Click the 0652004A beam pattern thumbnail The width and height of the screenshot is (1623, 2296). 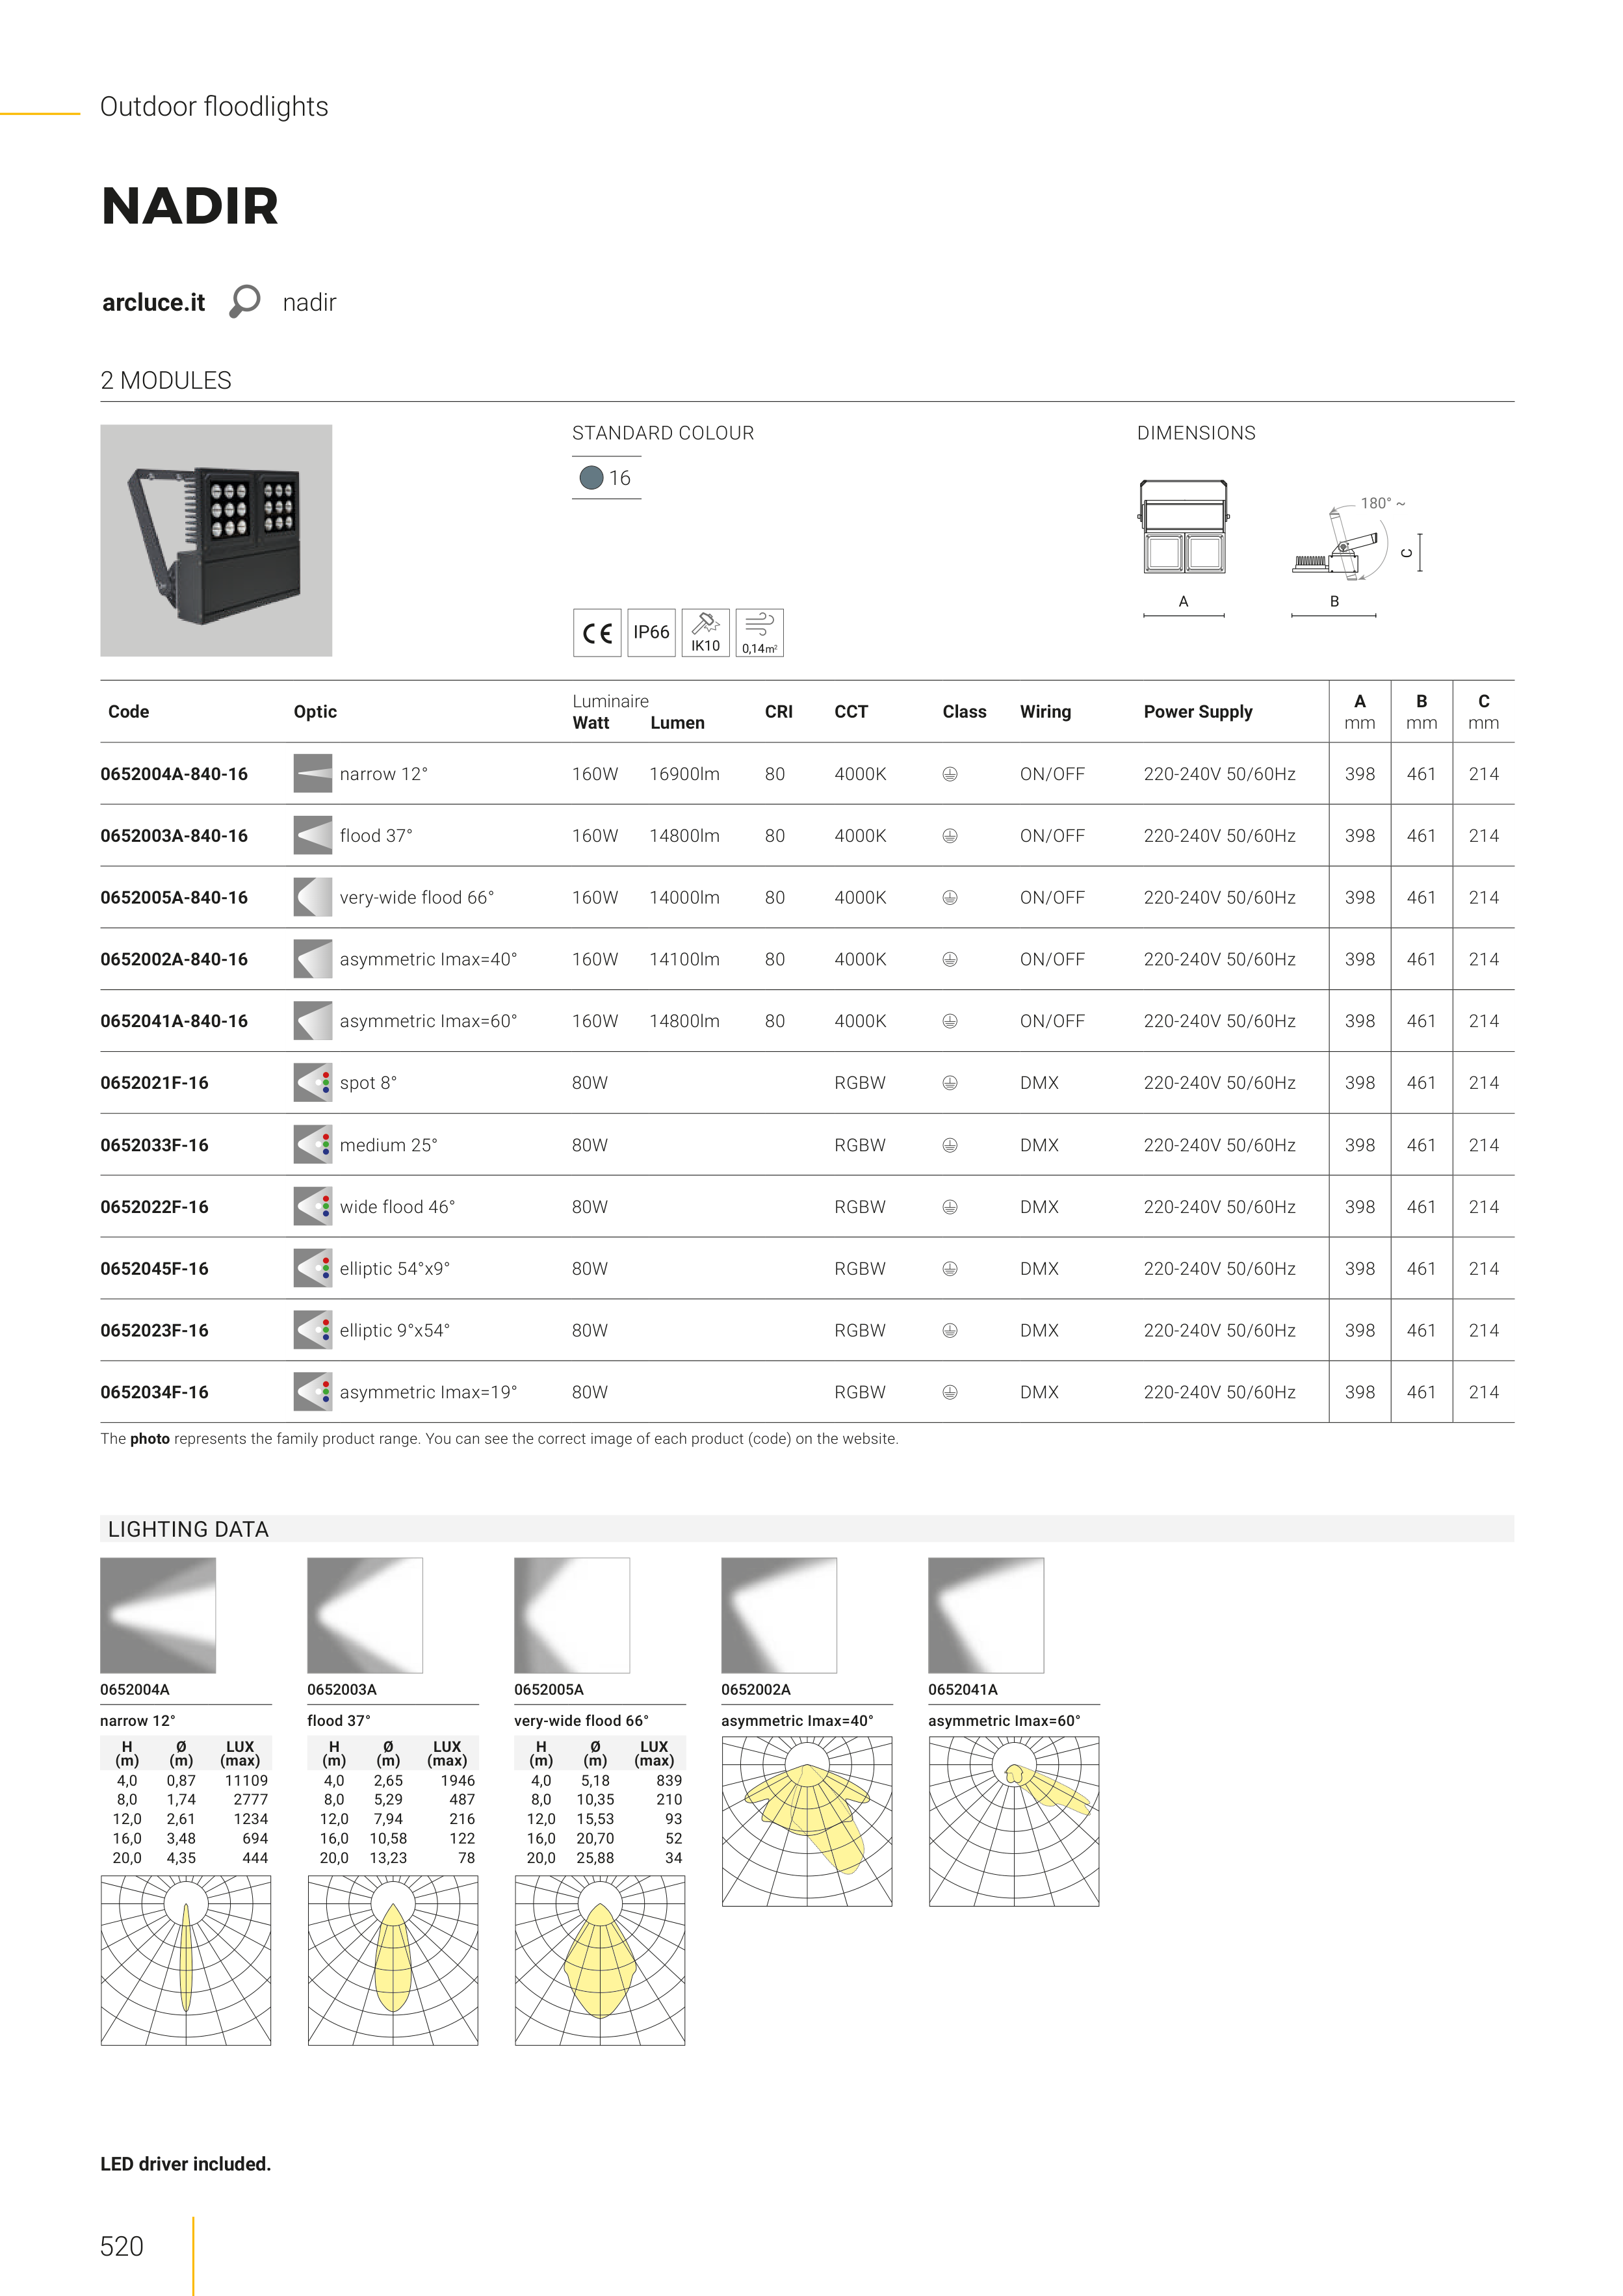pos(158,1615)
